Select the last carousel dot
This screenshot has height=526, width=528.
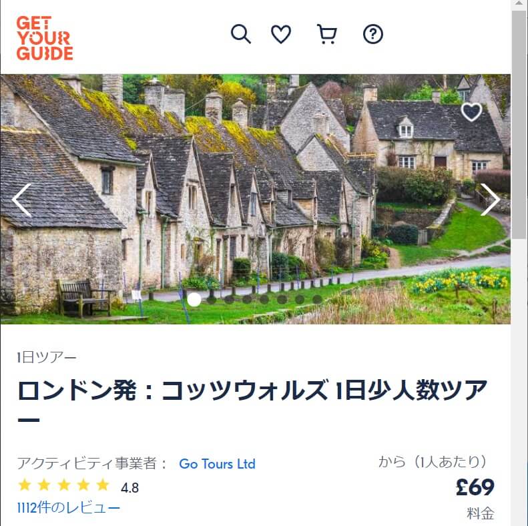(x=317, y=299)
